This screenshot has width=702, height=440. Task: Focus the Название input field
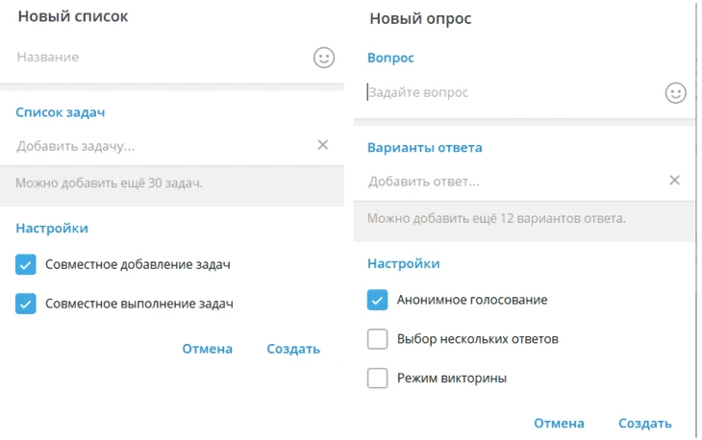pos(162,58)
